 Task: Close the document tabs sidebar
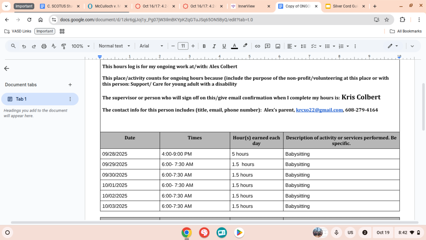7,68
